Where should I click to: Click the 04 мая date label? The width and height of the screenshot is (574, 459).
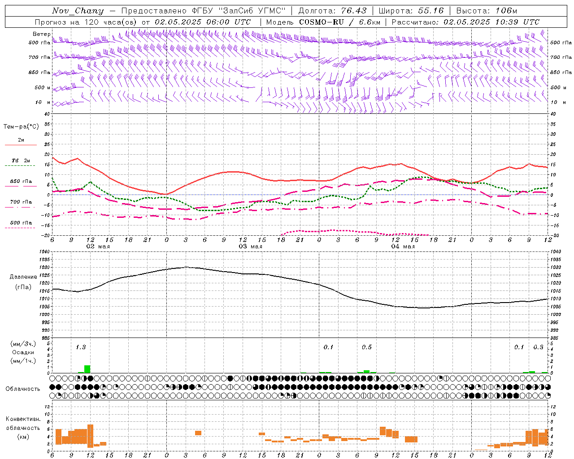[403, 247]
